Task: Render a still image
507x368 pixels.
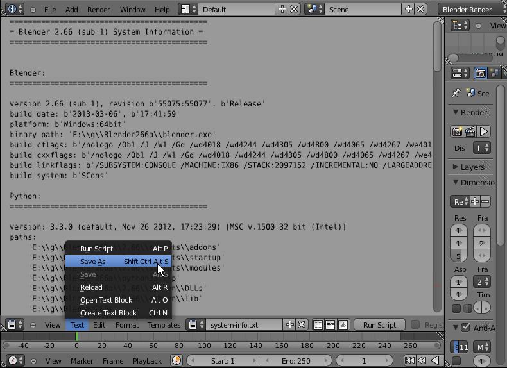Action: point(457,131)
